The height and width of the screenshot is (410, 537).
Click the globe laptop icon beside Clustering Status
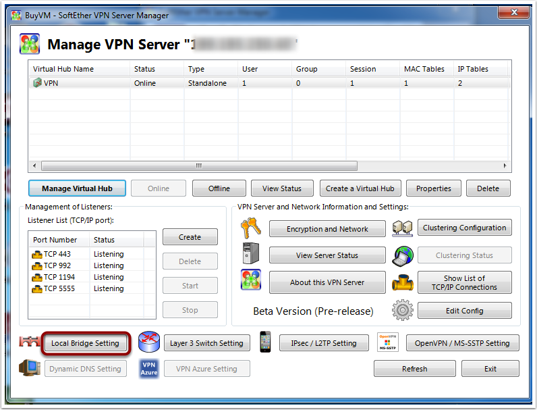pos(402,256)
